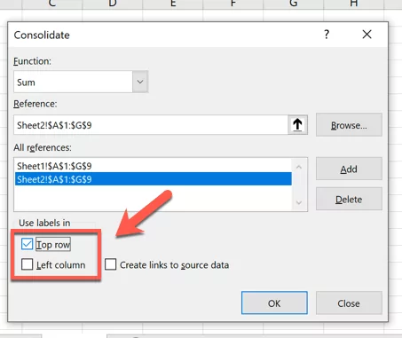
Task: Check Create links to source data
Action: [110, 264]
